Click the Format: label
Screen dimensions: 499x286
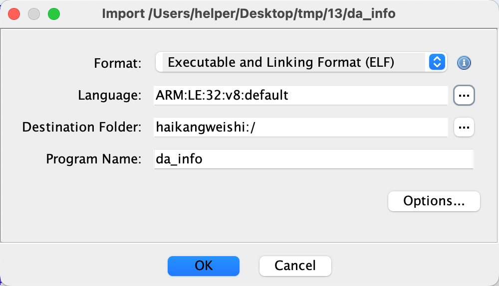tap(117, 63)
